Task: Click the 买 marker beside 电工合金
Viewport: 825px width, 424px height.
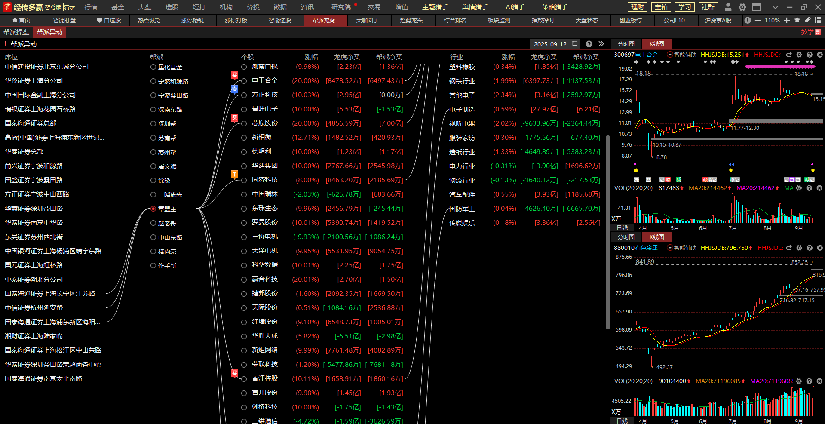Action: tap(234, 75)
